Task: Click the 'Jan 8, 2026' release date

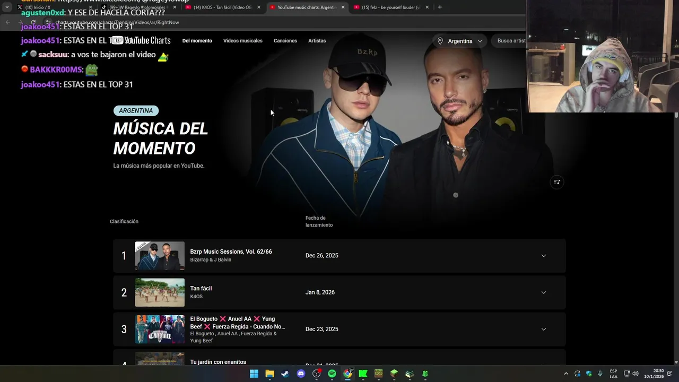Action: coord(320,292)
